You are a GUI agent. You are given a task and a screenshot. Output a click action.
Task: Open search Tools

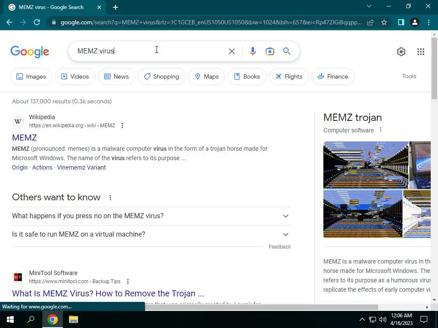tap(409, 76)
